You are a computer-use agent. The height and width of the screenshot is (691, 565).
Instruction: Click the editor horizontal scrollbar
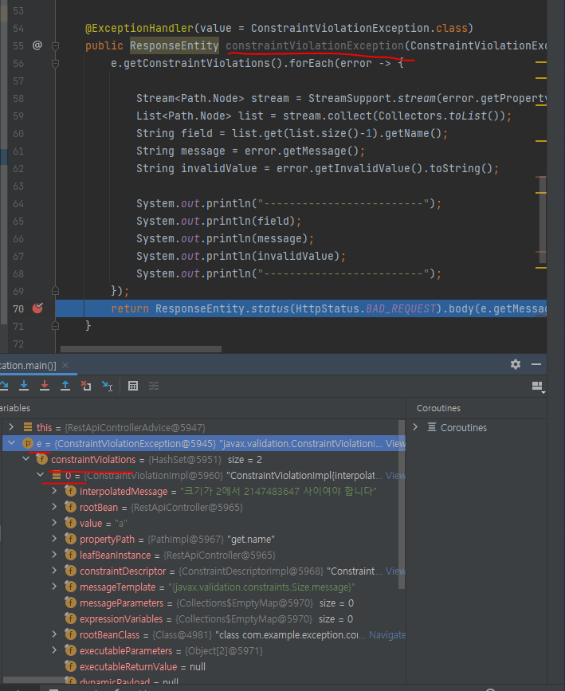(141, 348)
